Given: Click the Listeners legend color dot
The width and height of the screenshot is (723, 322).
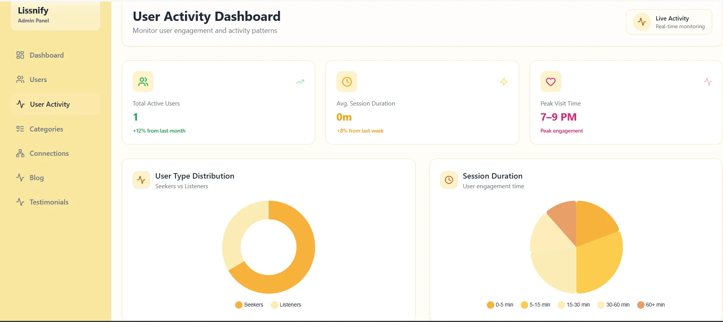Looking at the screenshot, I should 275,305.
